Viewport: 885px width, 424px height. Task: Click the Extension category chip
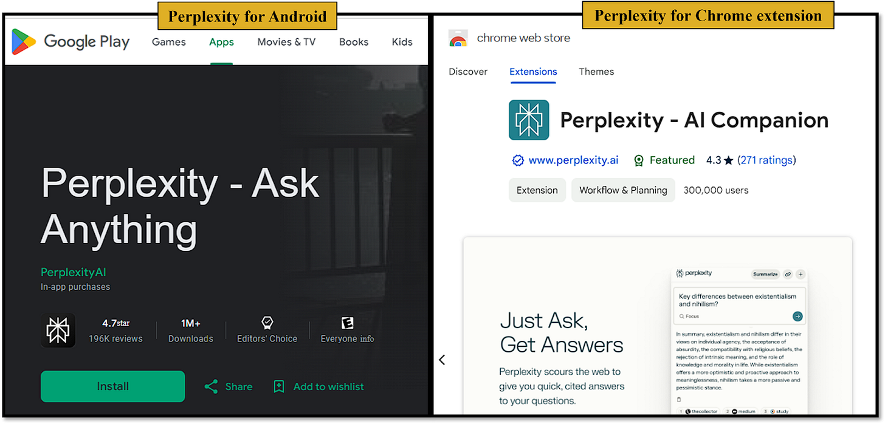tap(537, 190)
